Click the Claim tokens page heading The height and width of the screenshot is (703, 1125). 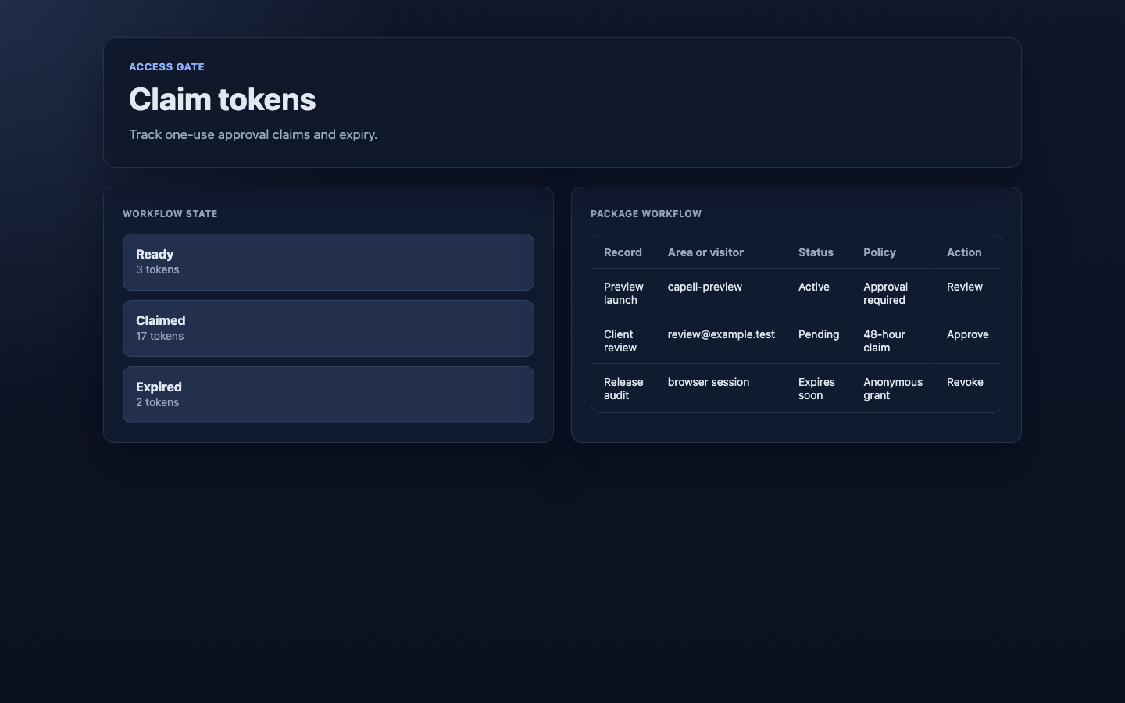click(222, 99)
